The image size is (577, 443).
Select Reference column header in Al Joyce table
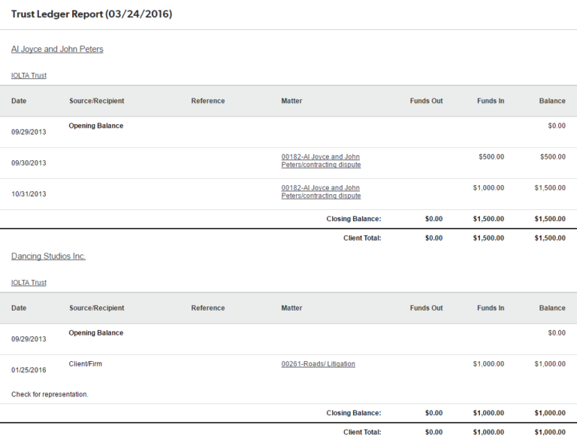(x=207, y=101)
